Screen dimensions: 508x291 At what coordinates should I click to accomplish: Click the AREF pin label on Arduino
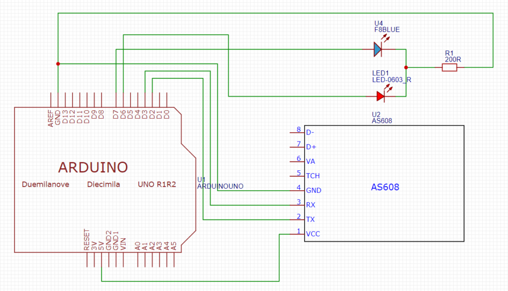[x=51, y=118]
